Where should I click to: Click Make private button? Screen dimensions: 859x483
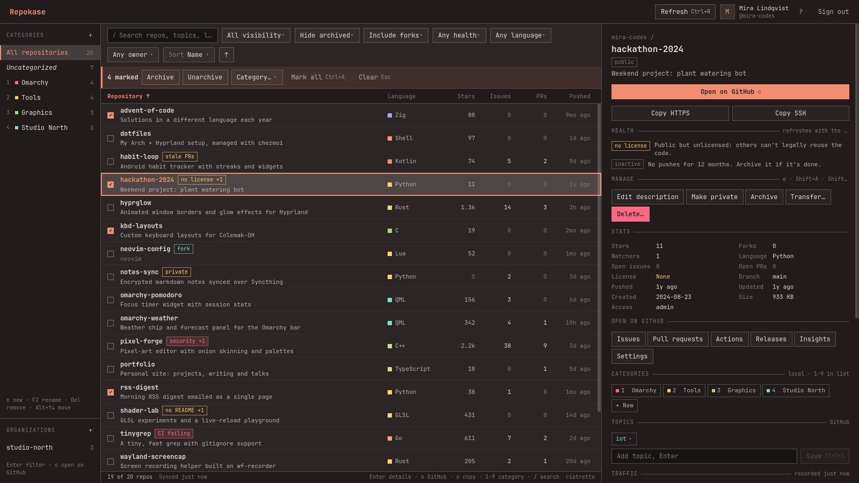click(x=715, y=197)
